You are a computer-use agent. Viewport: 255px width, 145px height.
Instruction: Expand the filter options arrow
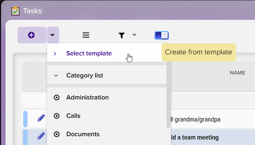click(134, 35)
